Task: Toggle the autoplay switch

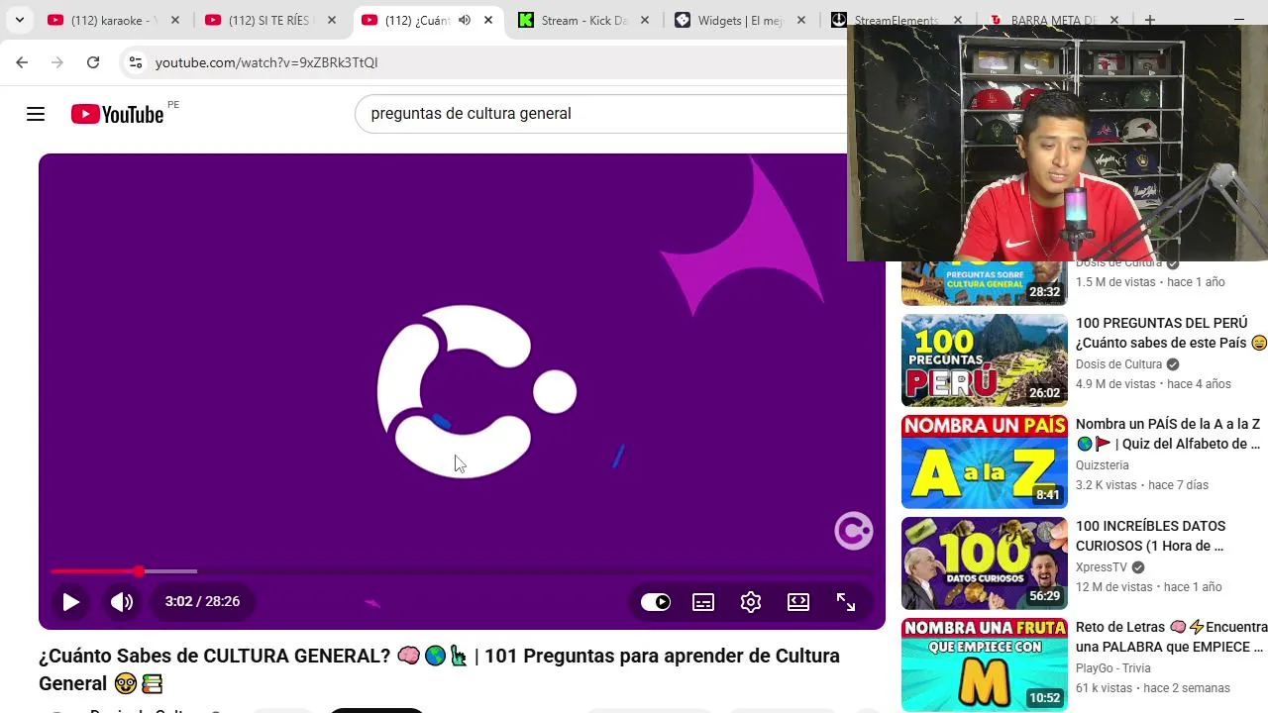Action: point(655,602)
